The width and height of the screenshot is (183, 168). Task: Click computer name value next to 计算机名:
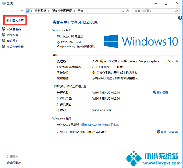point(106,93)
